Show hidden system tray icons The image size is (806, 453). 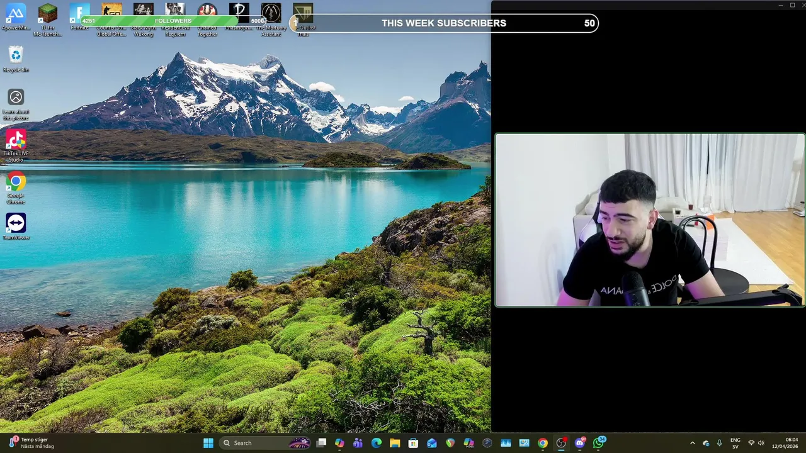click(692, 443)
